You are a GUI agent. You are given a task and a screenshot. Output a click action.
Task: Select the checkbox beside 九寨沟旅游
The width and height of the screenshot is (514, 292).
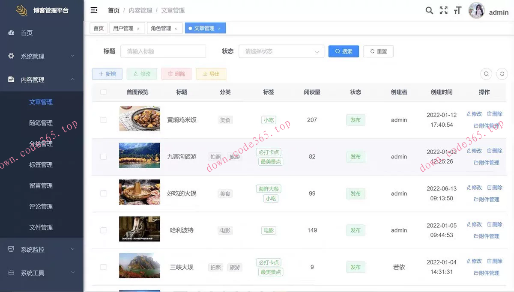103,157
